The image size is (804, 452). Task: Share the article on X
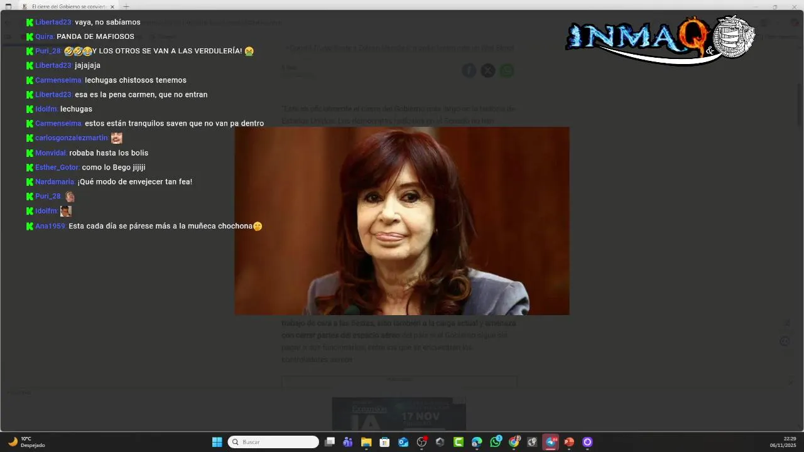pos(488,71)
